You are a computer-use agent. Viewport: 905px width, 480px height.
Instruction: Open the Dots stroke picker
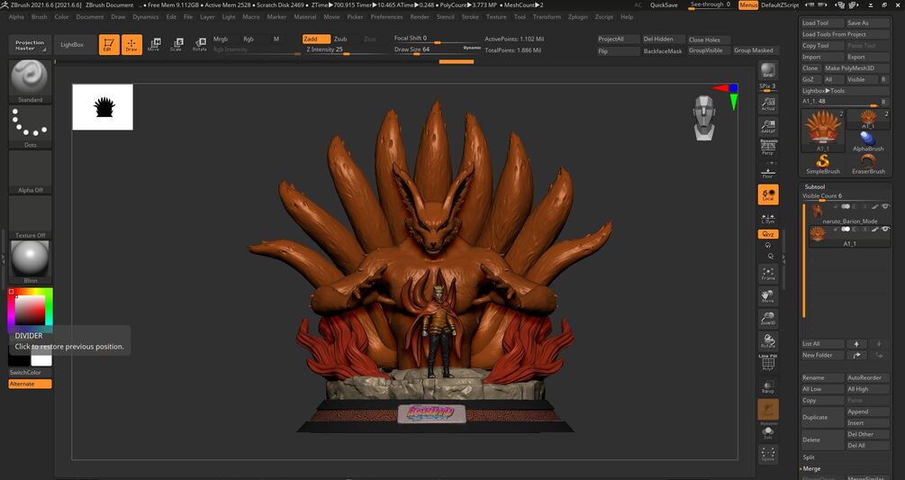point(30,126)
